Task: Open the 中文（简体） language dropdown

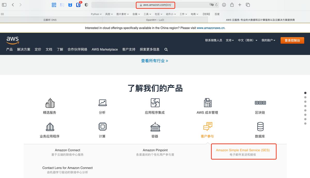Action: pyautogui.click(x=247, y=40)
